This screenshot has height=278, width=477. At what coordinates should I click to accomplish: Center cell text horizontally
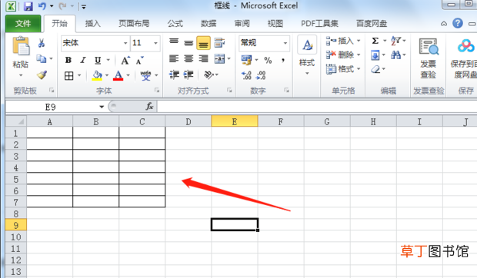[188, 58]
